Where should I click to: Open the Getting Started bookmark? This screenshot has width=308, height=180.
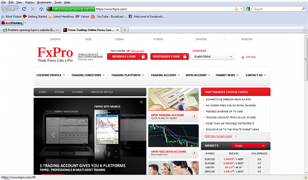click(35, 16)
